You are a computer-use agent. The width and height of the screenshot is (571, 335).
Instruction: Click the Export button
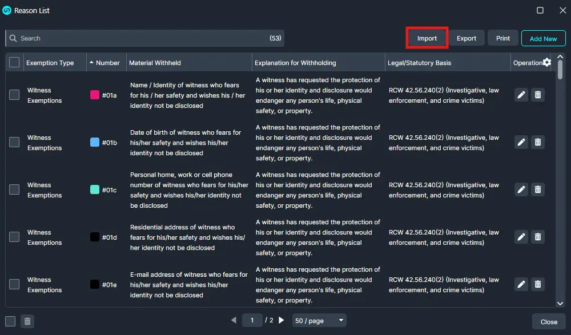(x=466, y=38)
